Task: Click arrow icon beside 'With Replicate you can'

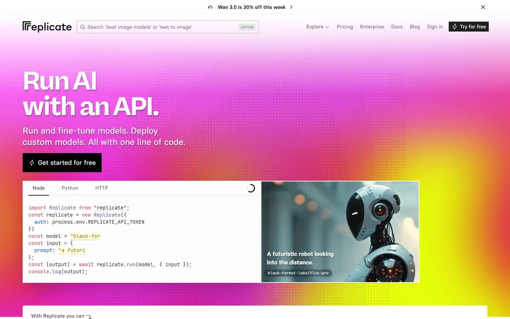Action: coord(89,316)
